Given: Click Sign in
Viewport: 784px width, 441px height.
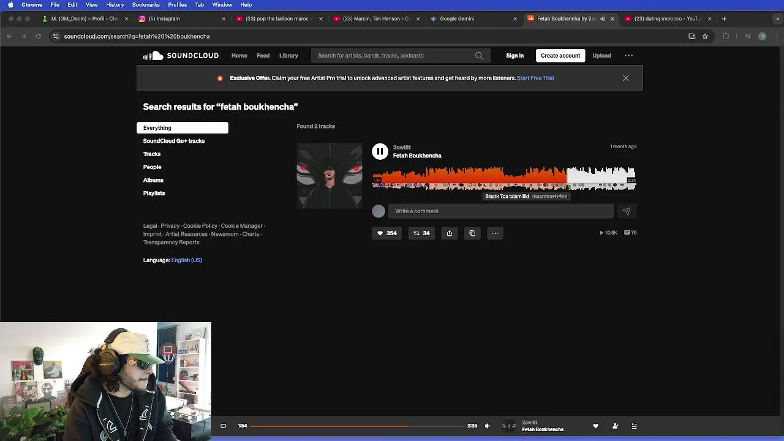Looking at the screenshot, I should click(514, 56).
